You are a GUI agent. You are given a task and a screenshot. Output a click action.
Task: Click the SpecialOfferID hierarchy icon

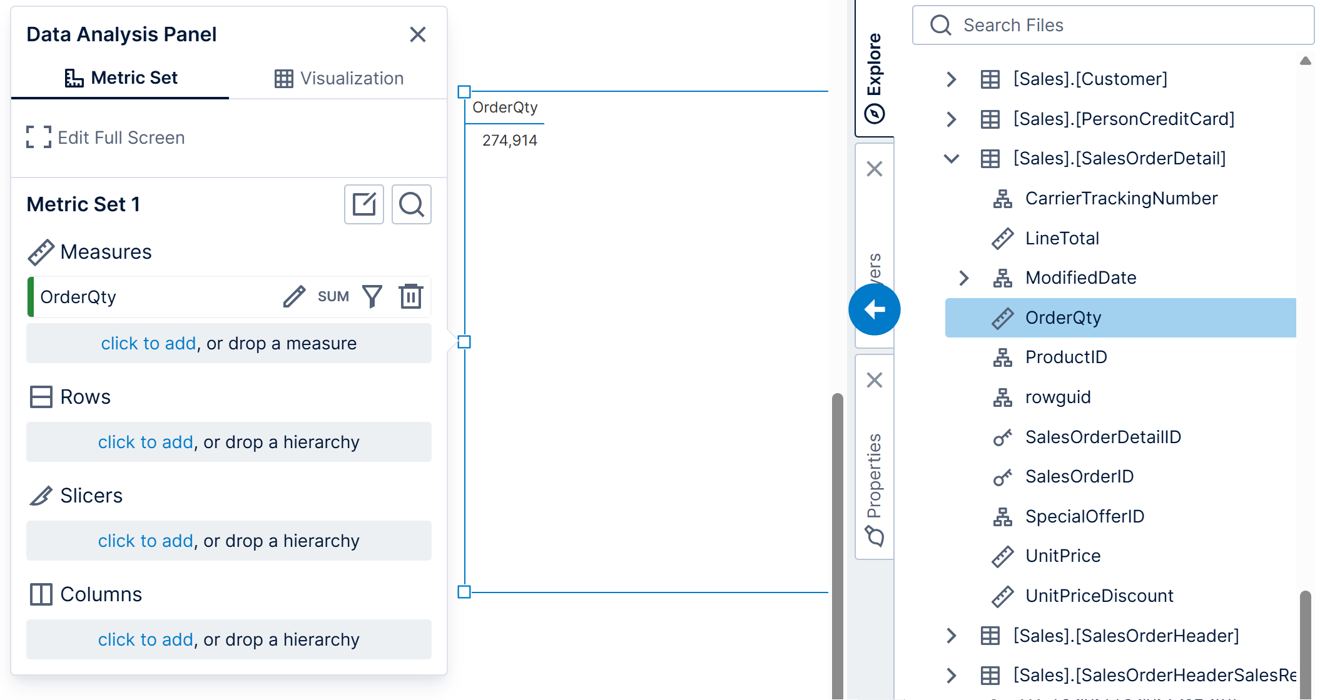1003,517
